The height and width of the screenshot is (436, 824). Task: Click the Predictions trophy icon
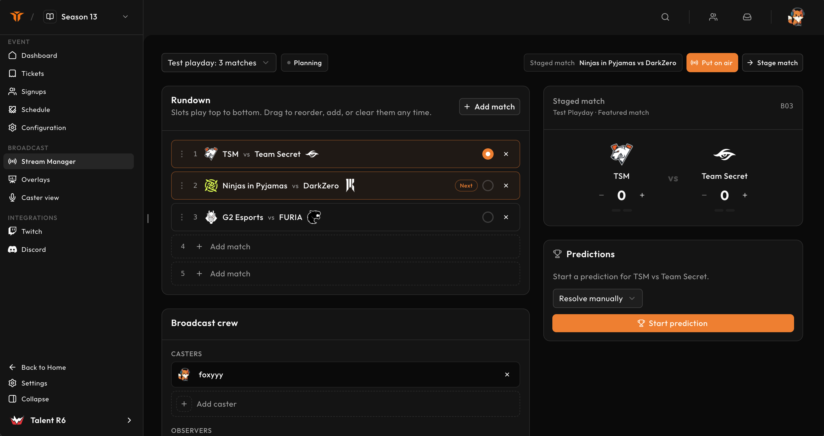point(557,254)
